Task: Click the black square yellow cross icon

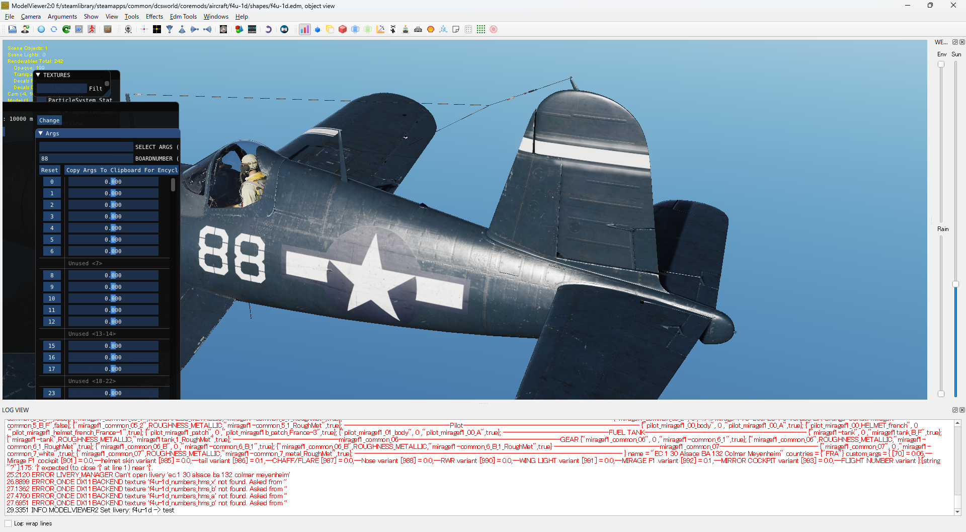Action: pos(157,29)
